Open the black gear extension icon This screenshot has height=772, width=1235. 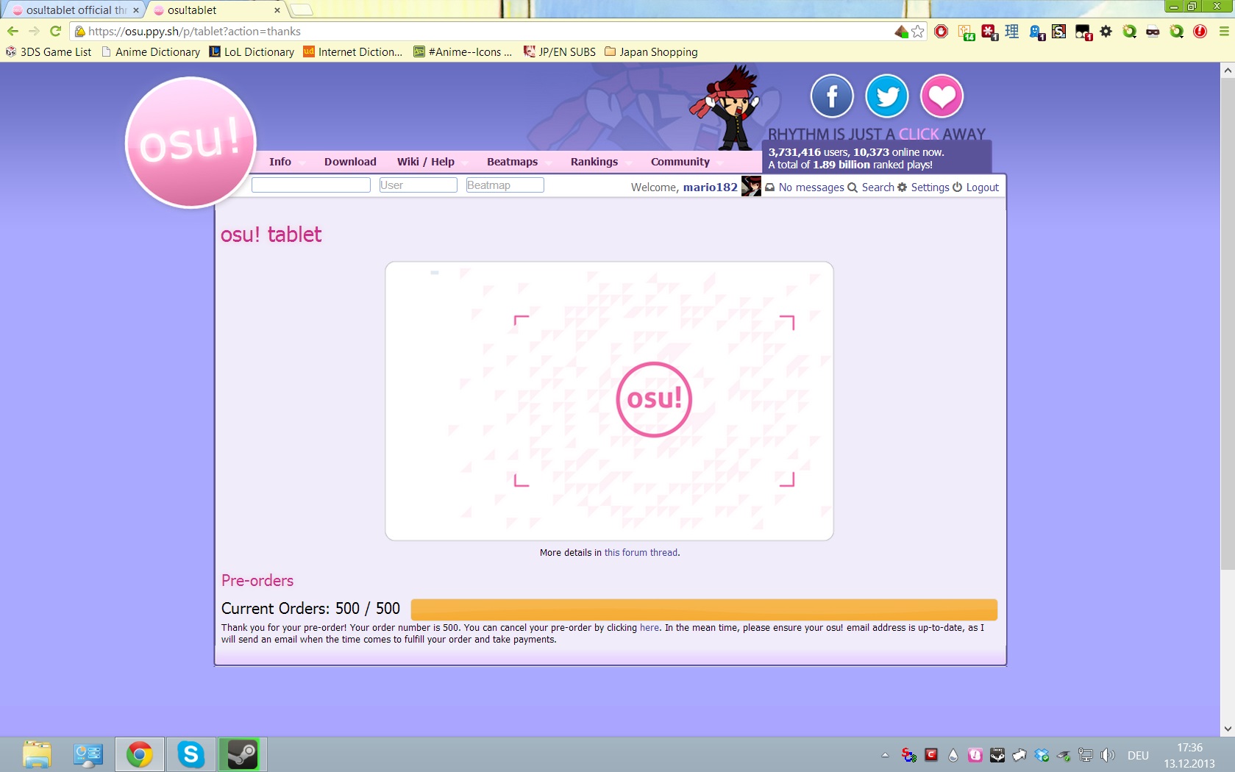[1106, 31]
